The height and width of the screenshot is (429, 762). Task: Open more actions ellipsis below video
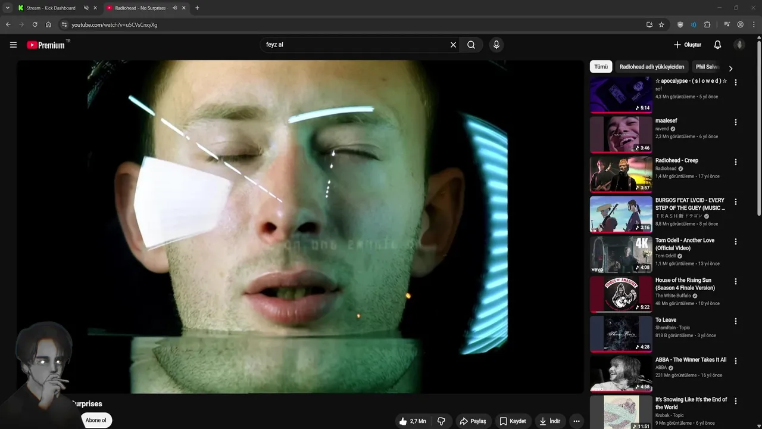576,421
